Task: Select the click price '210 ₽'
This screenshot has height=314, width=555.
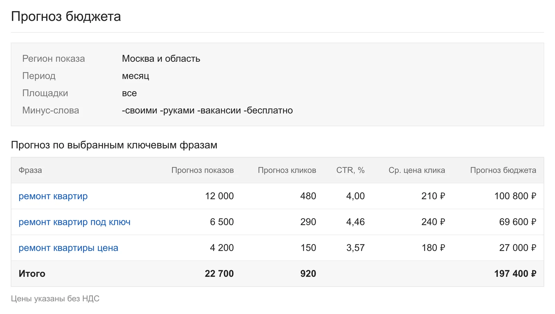Action: point(433,196)
